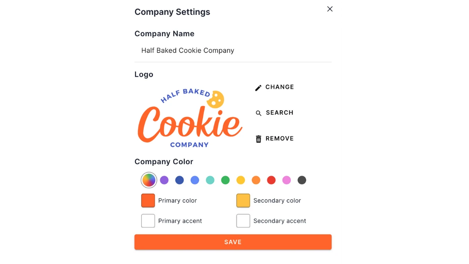The width and height of the screenshot is (469, 264).
Task: Open the rainbow color wheel picker
Action: (x=149, y=180)
